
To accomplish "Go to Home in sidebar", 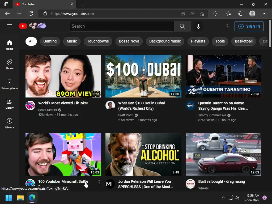I will (10, 45).
